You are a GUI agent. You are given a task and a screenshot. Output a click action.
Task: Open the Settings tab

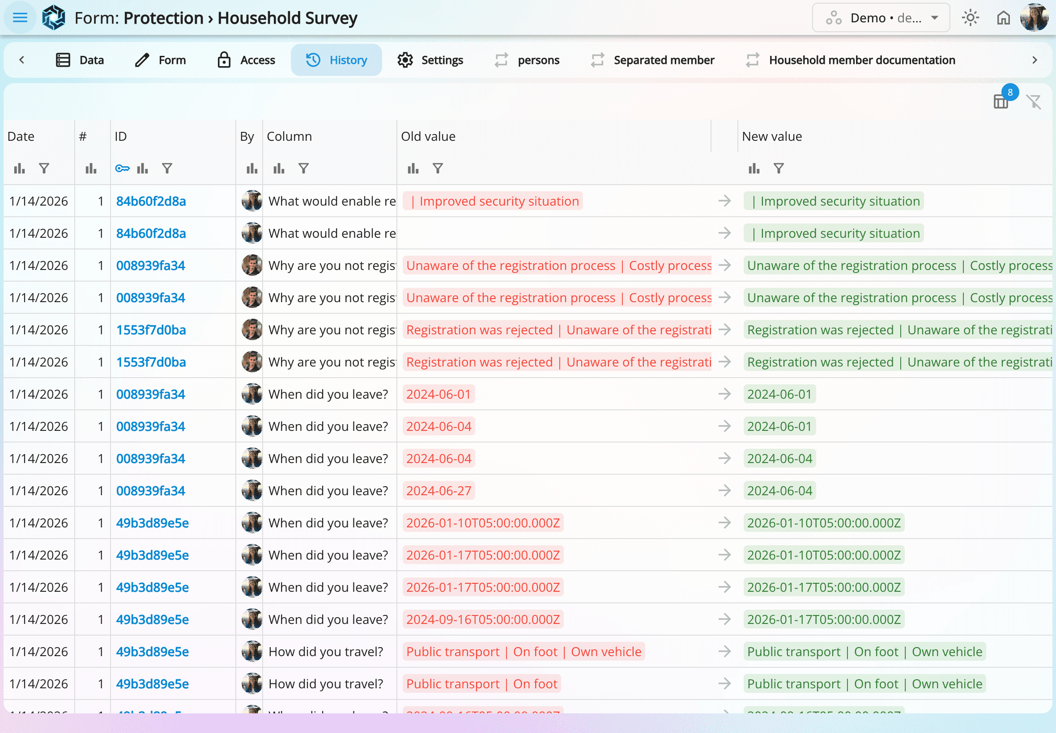tap(430, 60)
